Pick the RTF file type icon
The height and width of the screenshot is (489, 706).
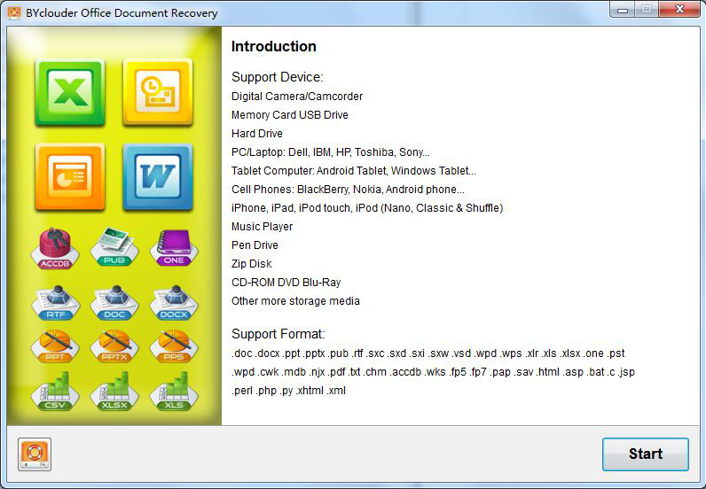pos(56,302)
